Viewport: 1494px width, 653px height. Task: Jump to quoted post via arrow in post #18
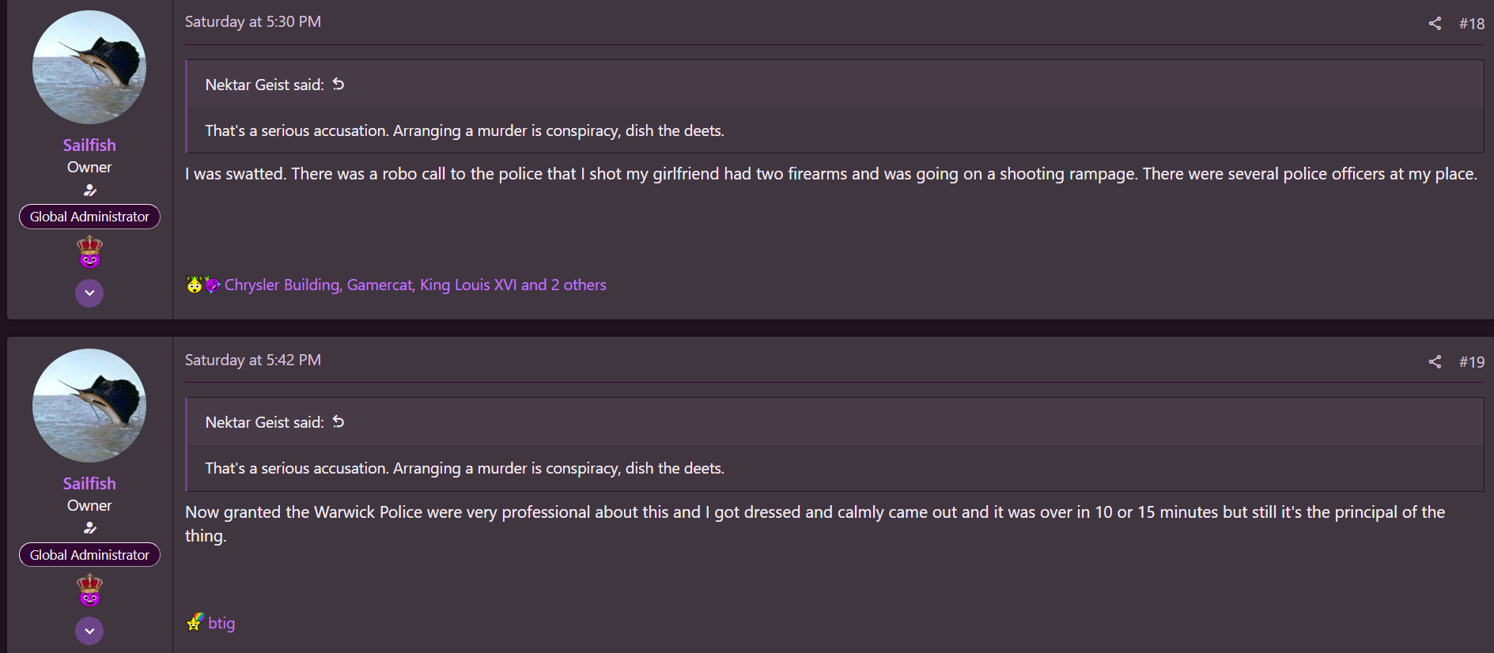point(339,85)
